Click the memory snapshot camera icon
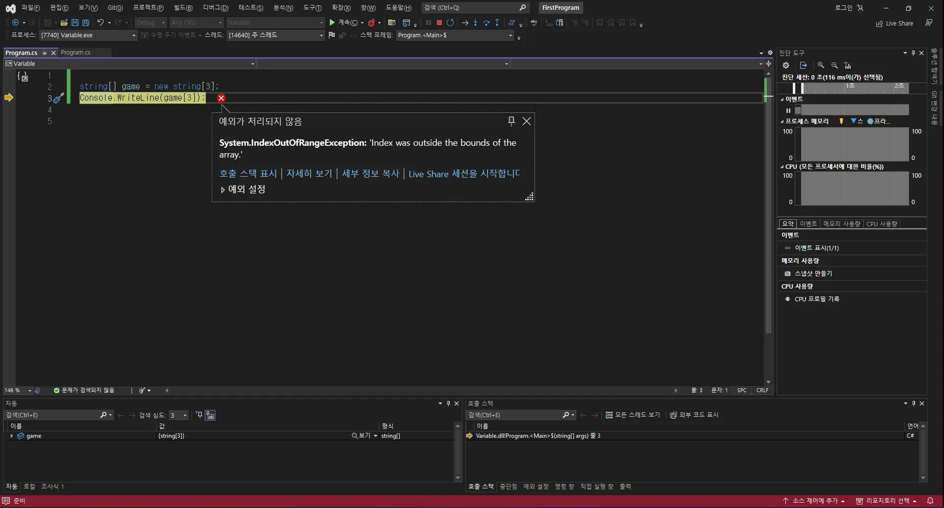This screenshot has height=508, width=944. pyautogui.click(x=787, y=273)
